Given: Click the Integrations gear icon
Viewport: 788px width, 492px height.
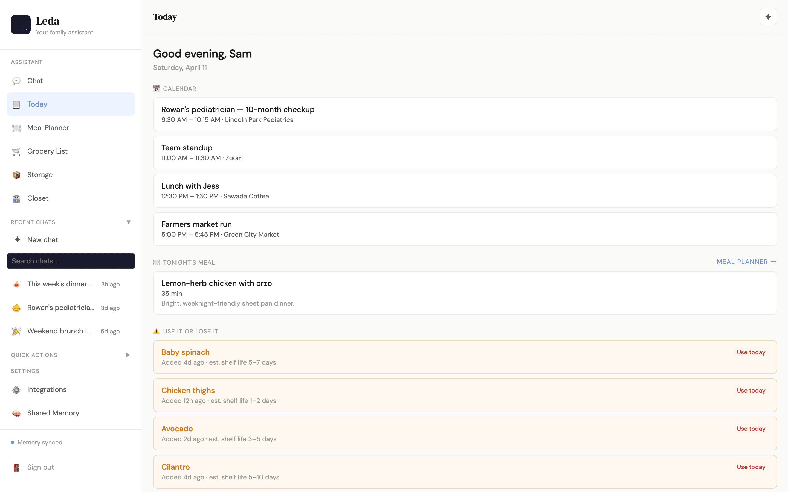Looking at the screenshot, I should click(16, 390).
